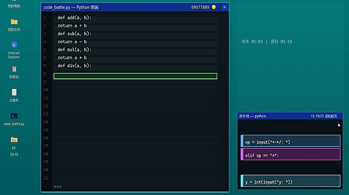349x195 pixels.
Task: Open the PY folder desktop icon
Action: [14, 143]
